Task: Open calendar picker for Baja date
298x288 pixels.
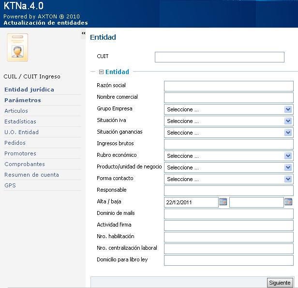Action: 288,202
